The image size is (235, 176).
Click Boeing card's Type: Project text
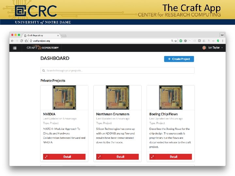pos(157,123)
